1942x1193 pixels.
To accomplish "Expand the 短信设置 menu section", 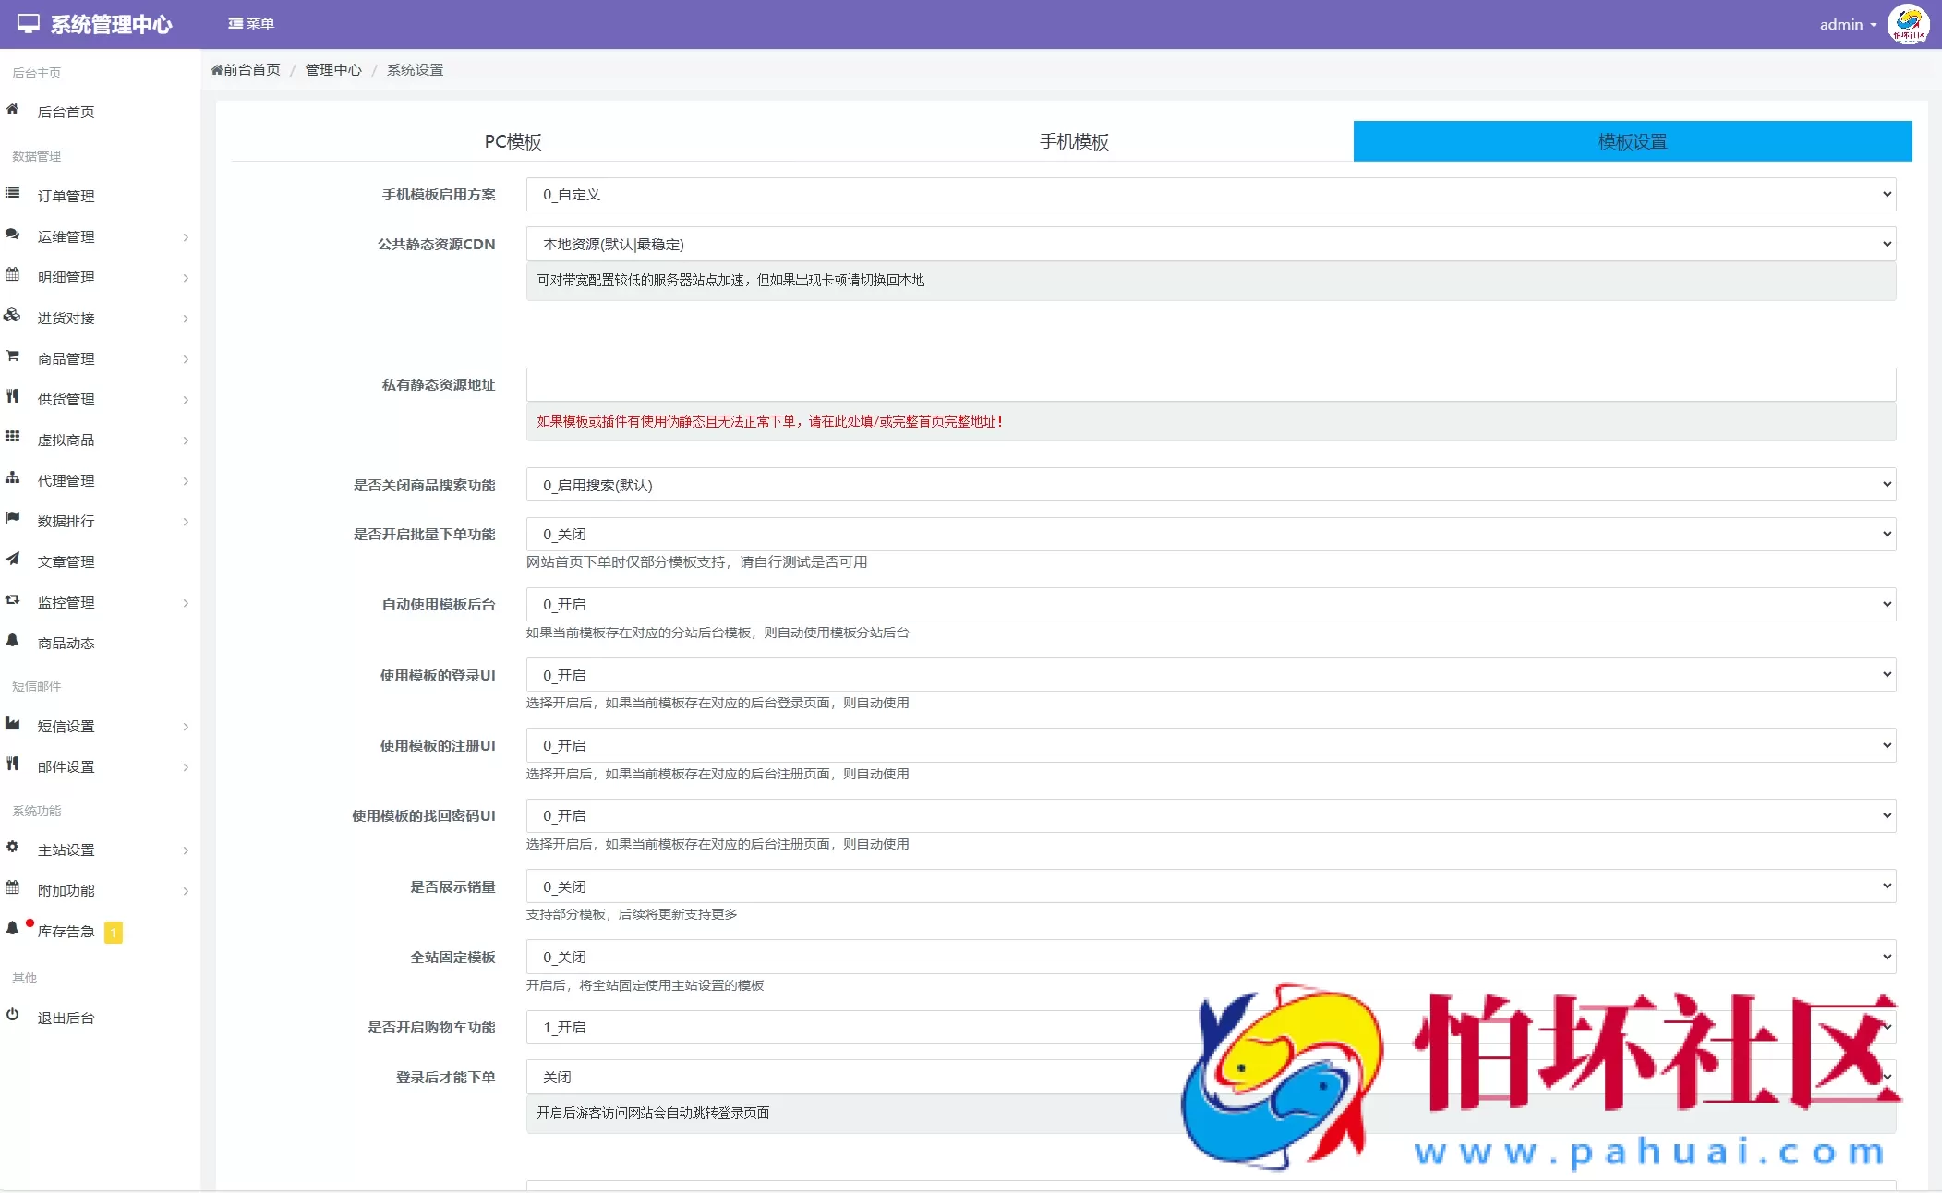I will point(186,727).
